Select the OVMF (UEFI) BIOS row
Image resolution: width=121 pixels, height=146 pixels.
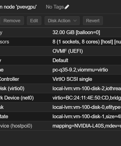60,51
